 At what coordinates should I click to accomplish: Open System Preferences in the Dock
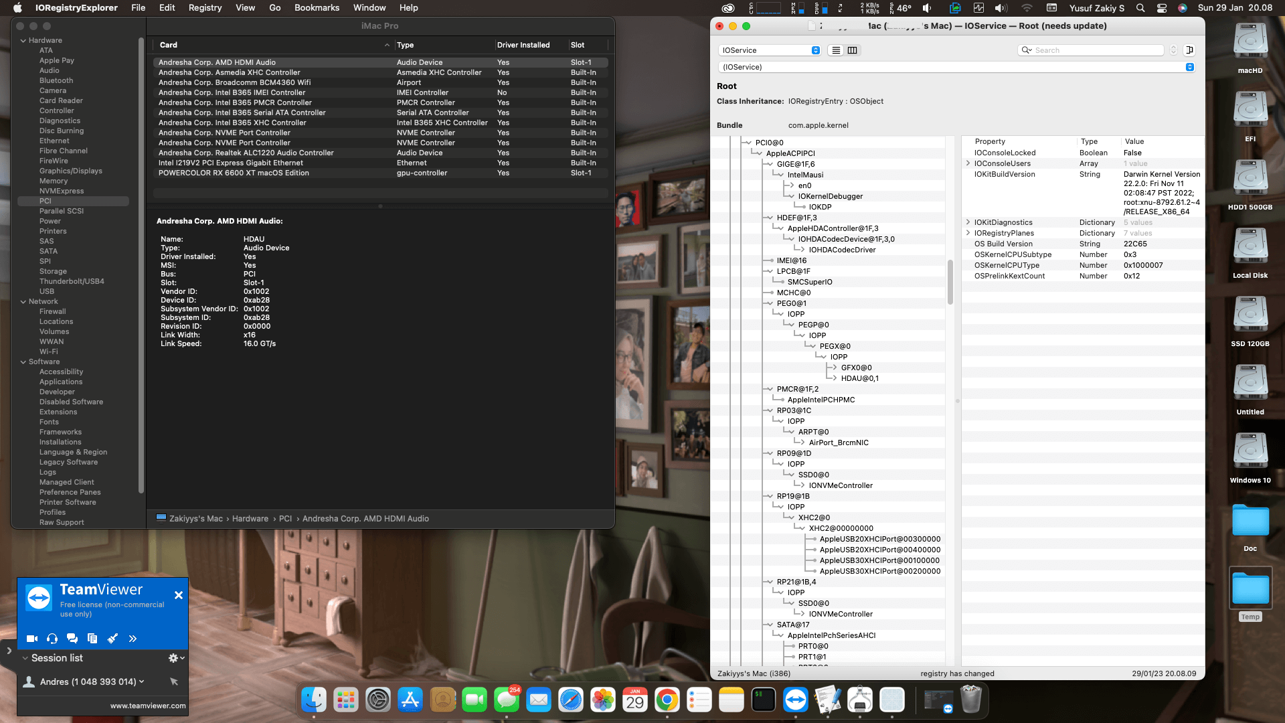(378, 700)
